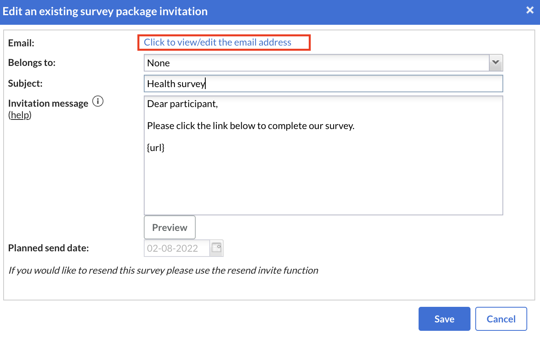Select the Planned send date label

[x=48, y=248]
